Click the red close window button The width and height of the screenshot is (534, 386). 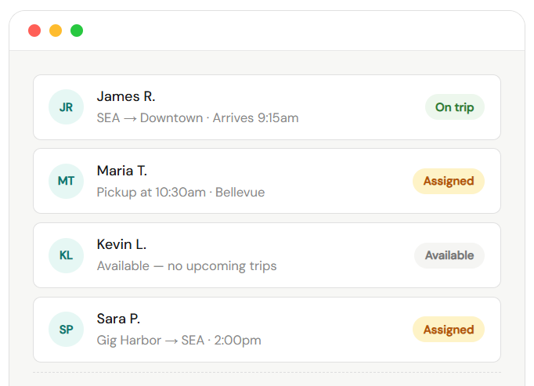click(x=34, y=31)
